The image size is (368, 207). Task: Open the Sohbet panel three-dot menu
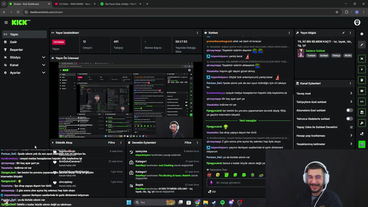click(289, 33)
